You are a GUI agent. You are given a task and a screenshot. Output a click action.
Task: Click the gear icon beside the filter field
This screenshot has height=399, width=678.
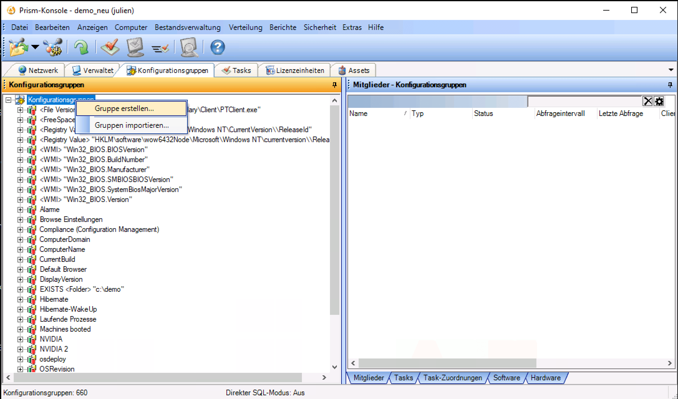pyautogui.click(x=659, y=101)
